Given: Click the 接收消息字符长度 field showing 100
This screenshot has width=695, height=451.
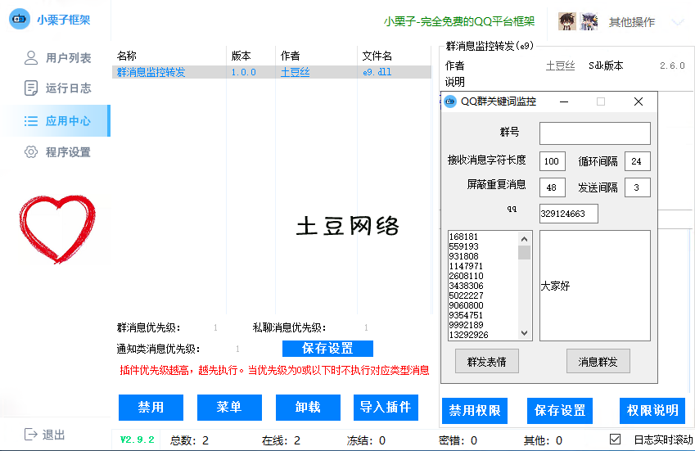Looking at the screenshot, I should pos(553,161).
